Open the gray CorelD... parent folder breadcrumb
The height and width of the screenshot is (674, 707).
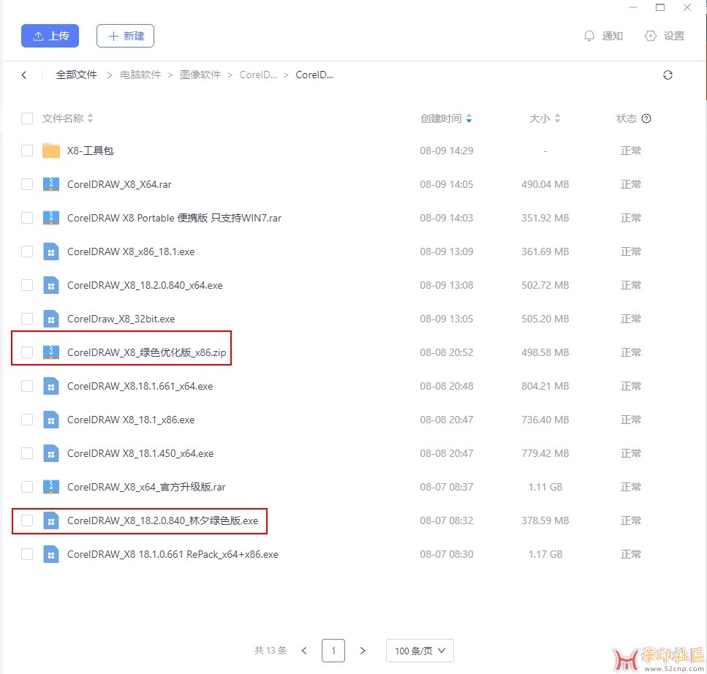point(258,75)
